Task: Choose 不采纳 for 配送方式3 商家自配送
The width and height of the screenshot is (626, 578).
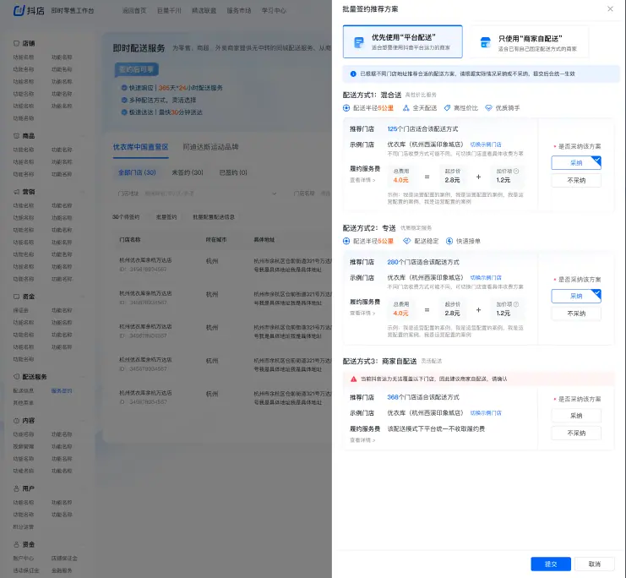Action: point(576,433)
